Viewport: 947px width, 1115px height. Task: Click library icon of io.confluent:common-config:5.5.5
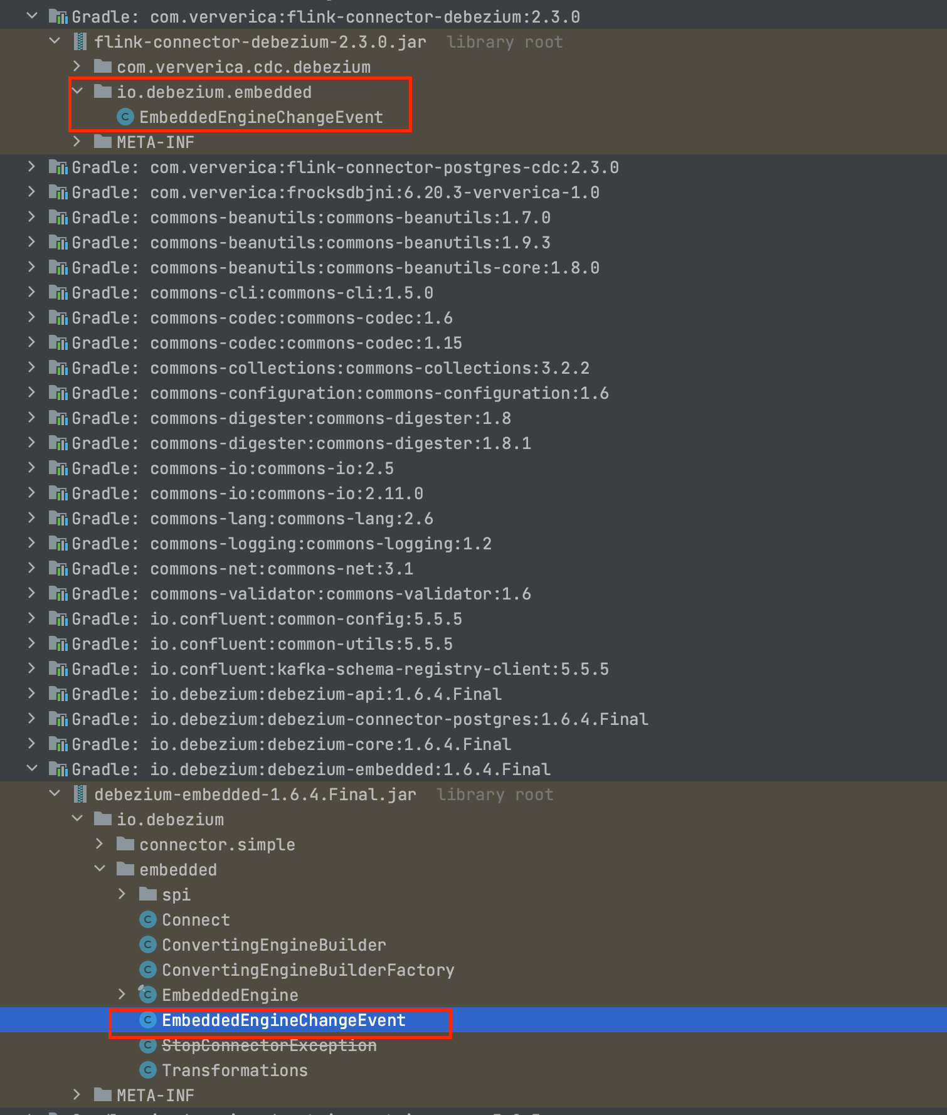58,619
